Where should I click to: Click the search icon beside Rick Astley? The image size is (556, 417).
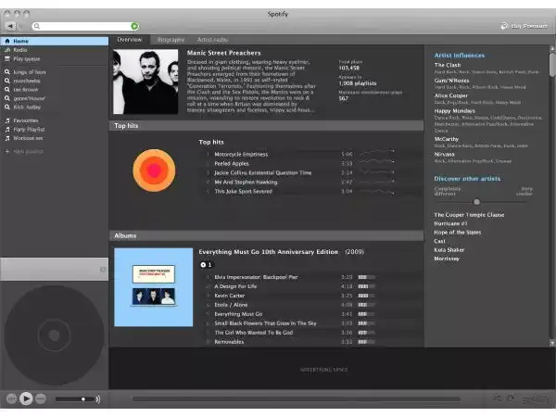tap(7, 107)
